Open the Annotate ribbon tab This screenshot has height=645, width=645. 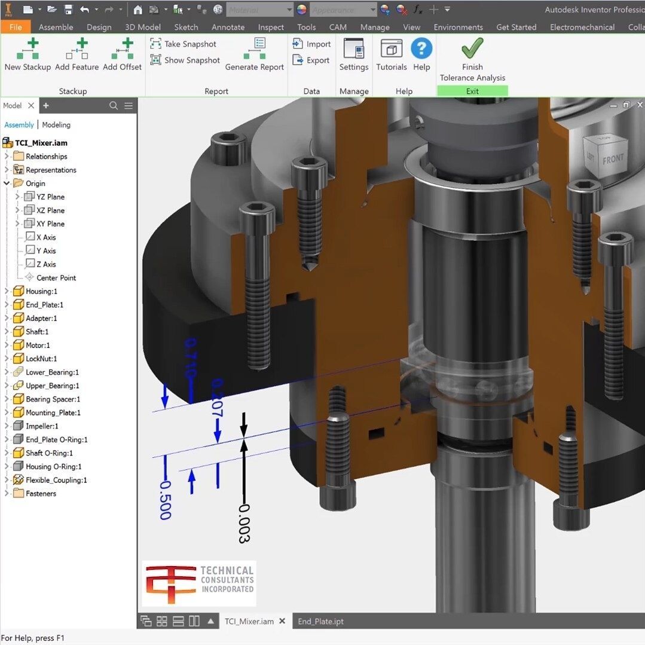[x=228, y=27]
